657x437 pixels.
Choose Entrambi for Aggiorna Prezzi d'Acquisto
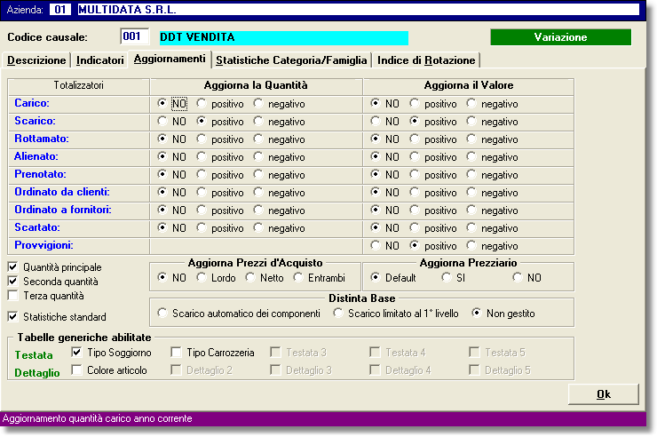(298, 277)
